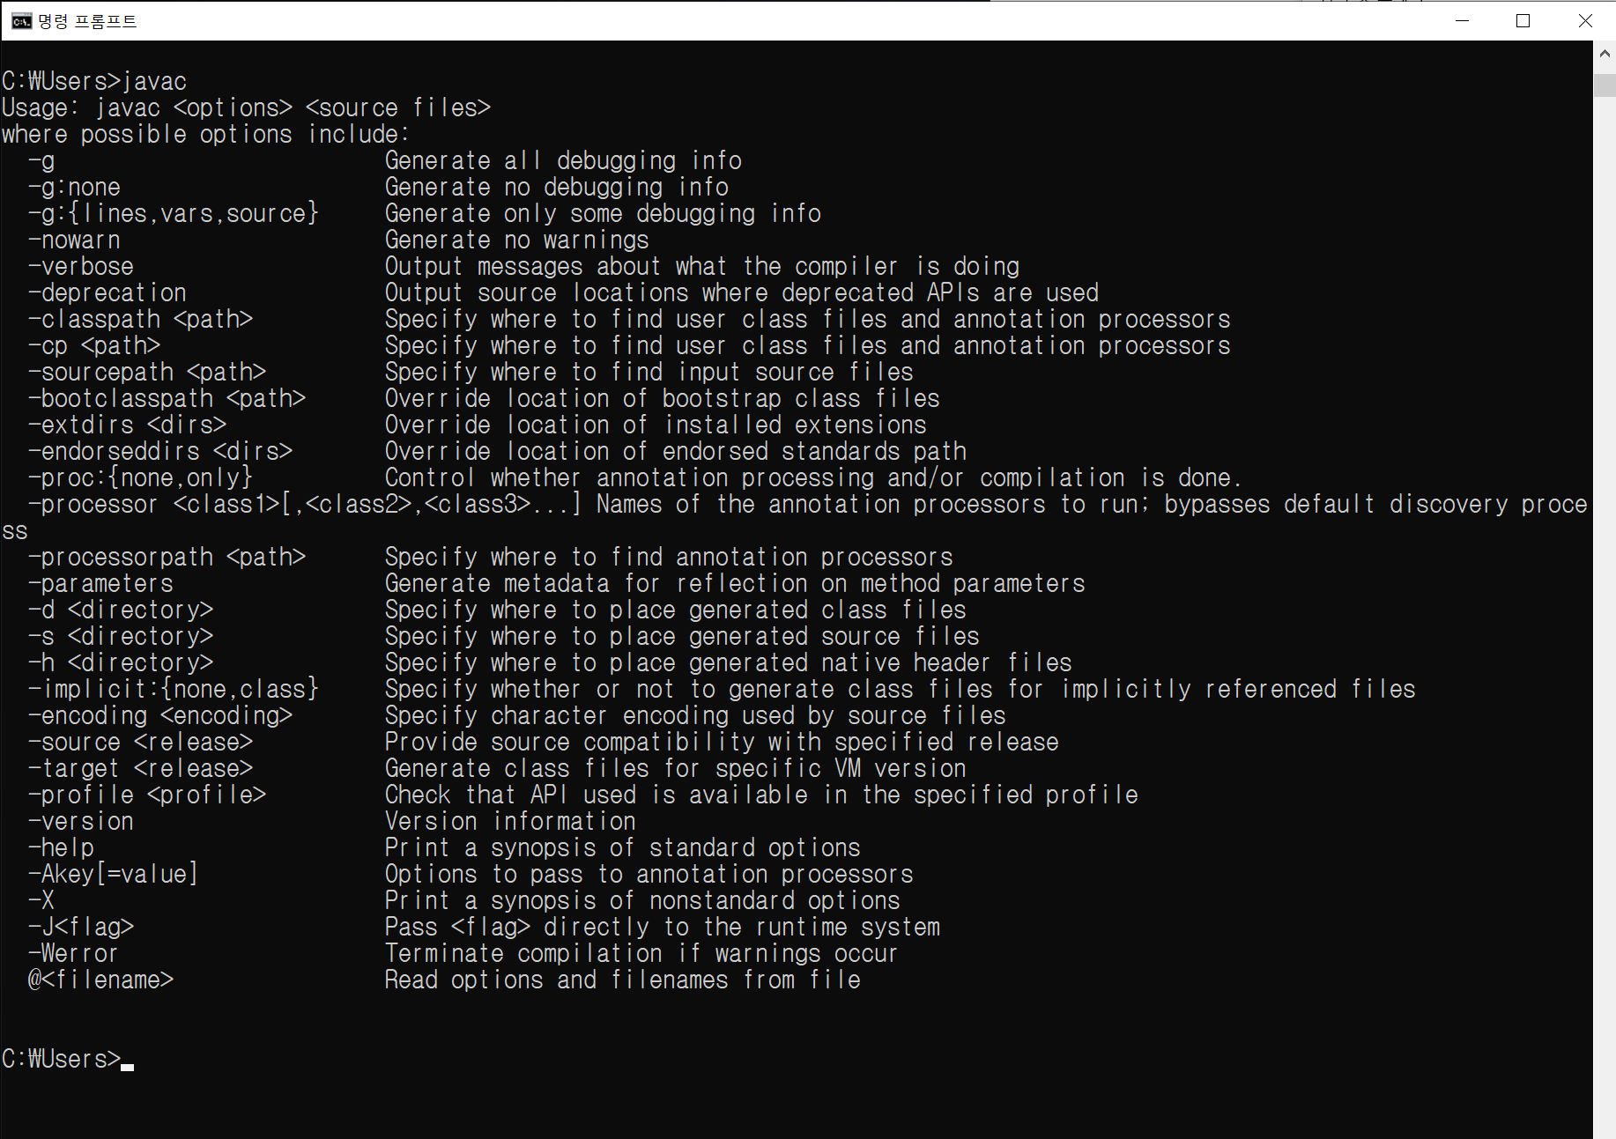Click 'Version information' description
The height and width of the screenshot is (1139, 1616).
[510, 822]
